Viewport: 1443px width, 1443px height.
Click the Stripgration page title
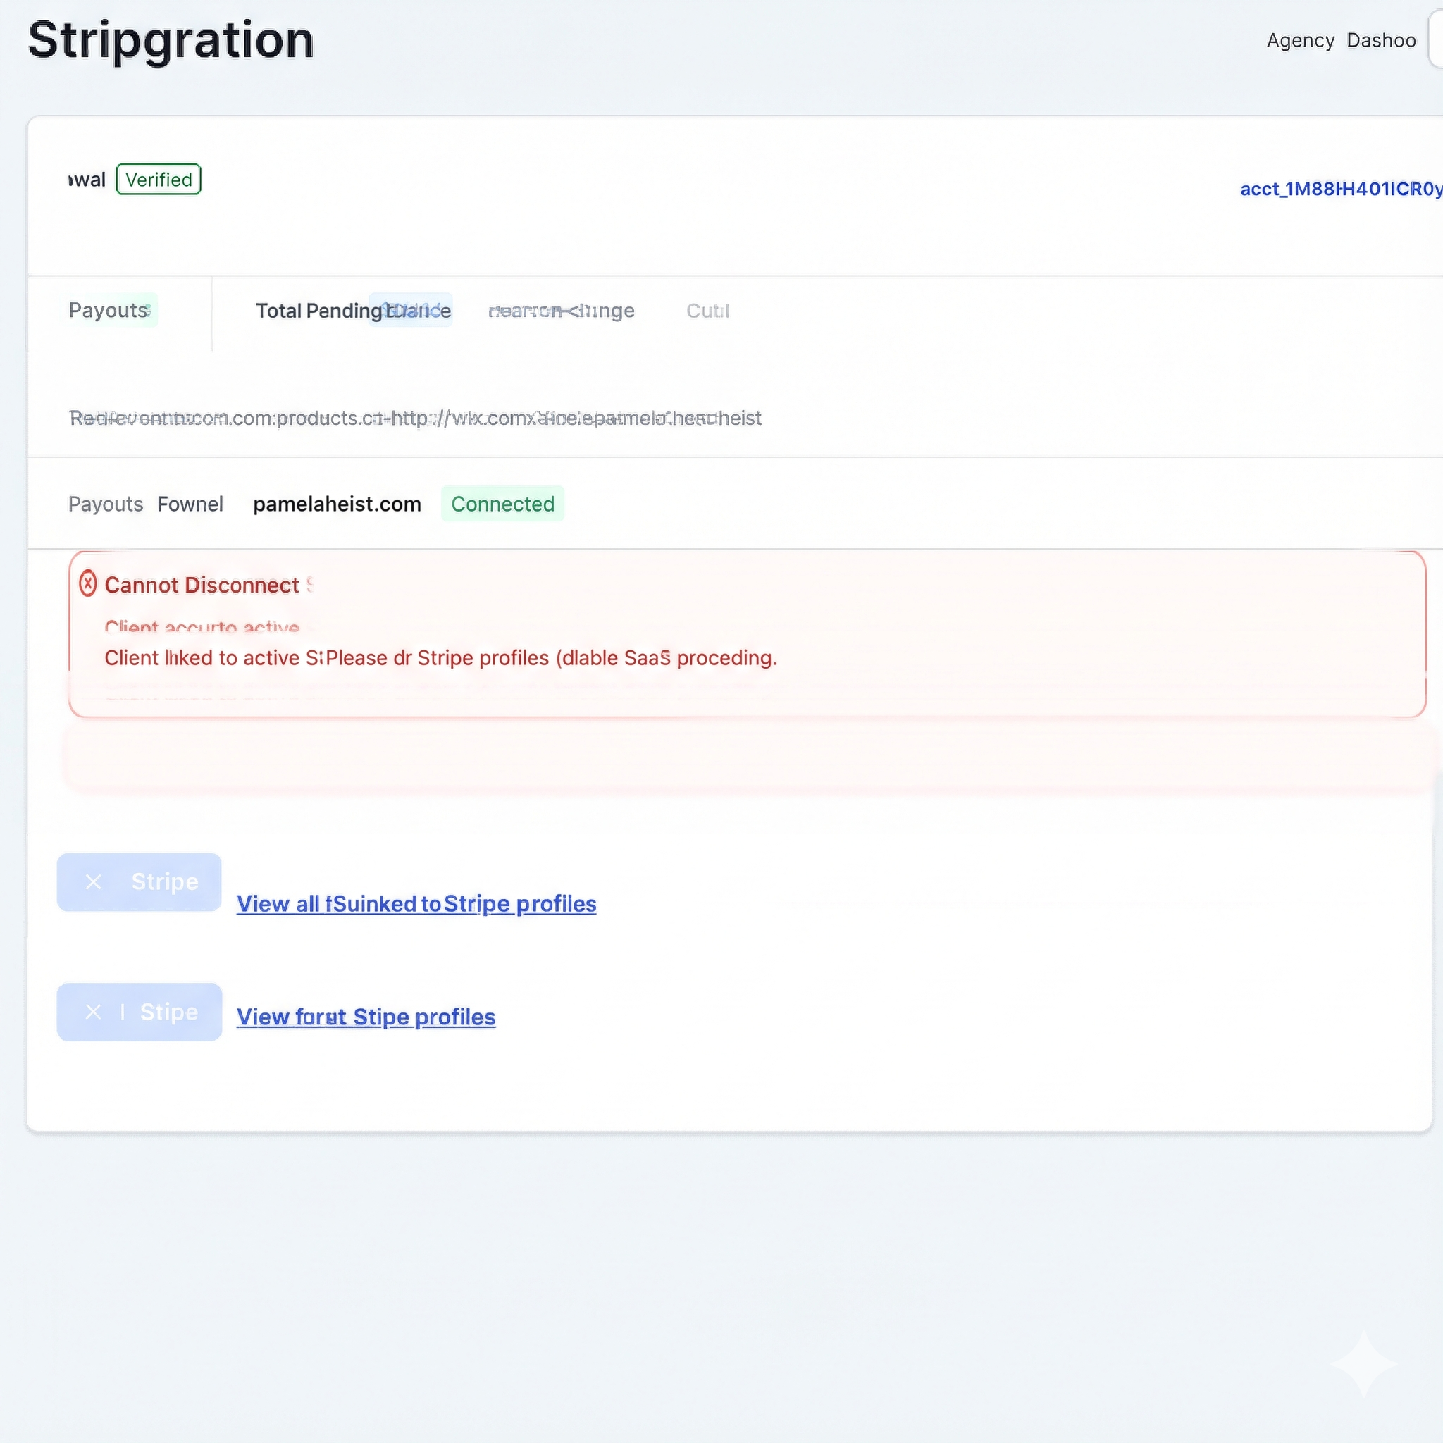171,39
